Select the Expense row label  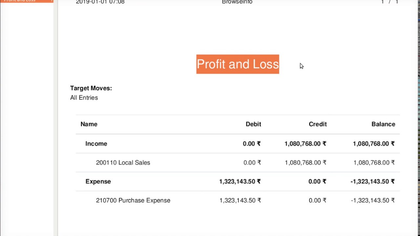pyautogui.click(x=98, y=182)
